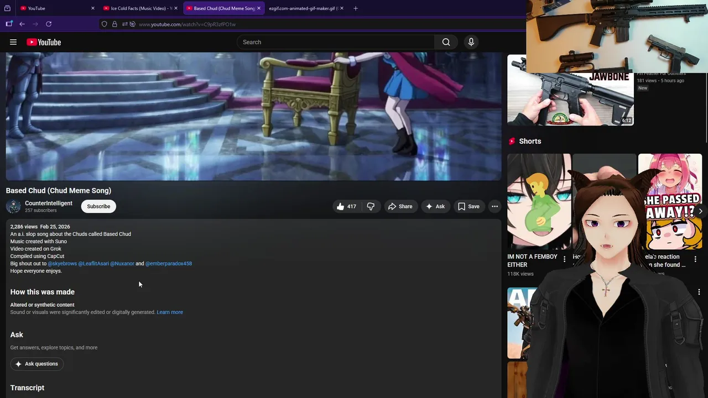Save the video to a playlist
The width and height of the screenshot is (708, 398).
pos(468,206)
